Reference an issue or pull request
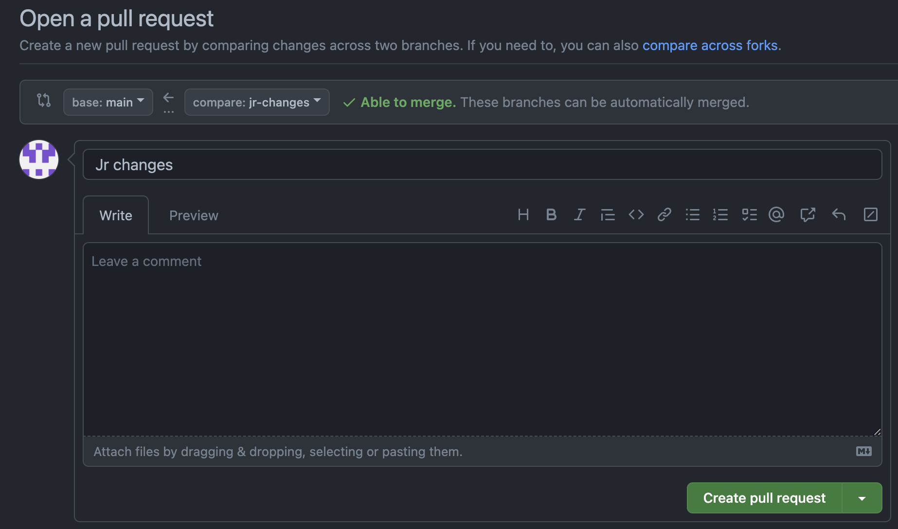The width and height of the screenshot is (898, 529). 808,214
